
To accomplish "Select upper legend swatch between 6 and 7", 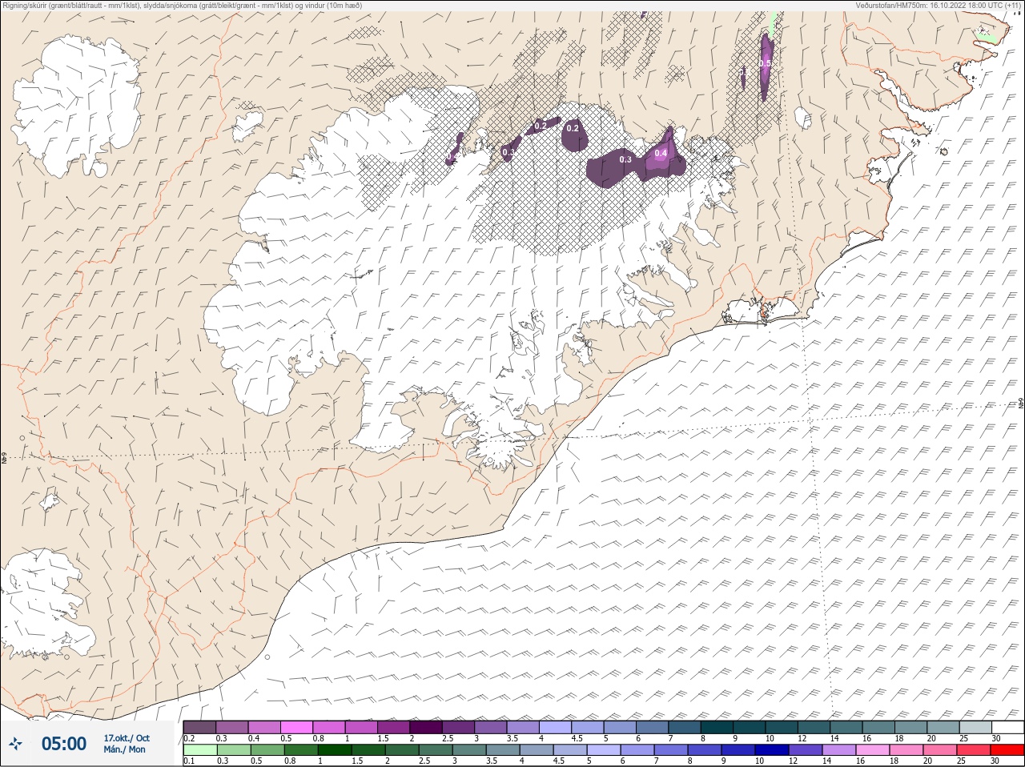I will point(653,727).
